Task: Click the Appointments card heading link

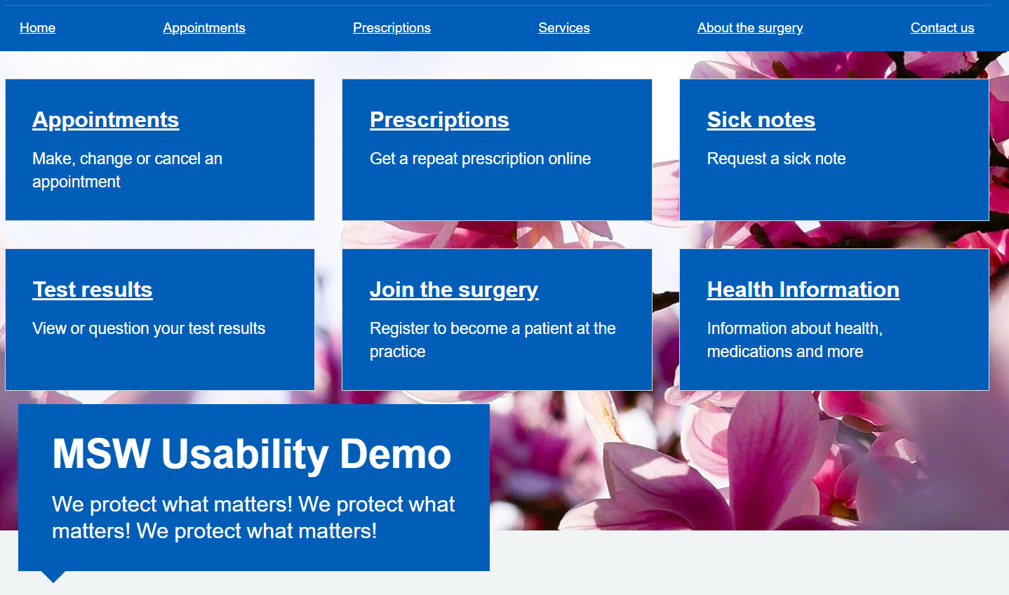Action: 106,120
